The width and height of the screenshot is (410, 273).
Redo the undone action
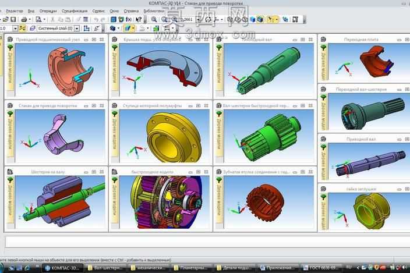pos(103,19)
